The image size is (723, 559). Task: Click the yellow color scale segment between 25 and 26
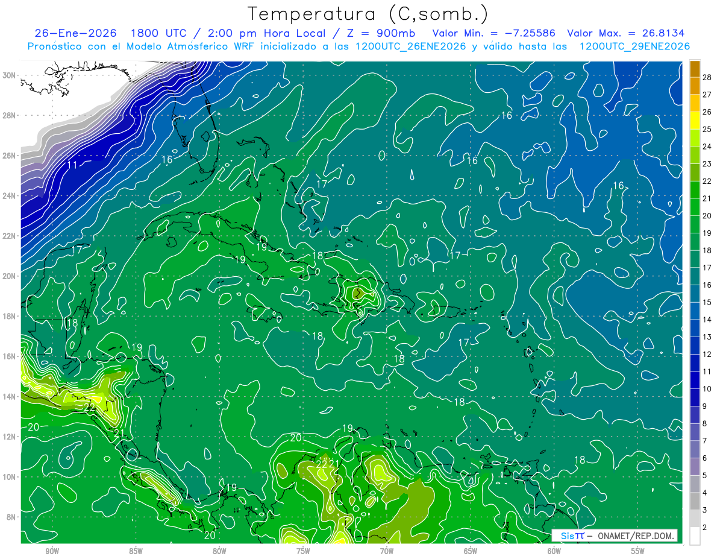point(695,120)
